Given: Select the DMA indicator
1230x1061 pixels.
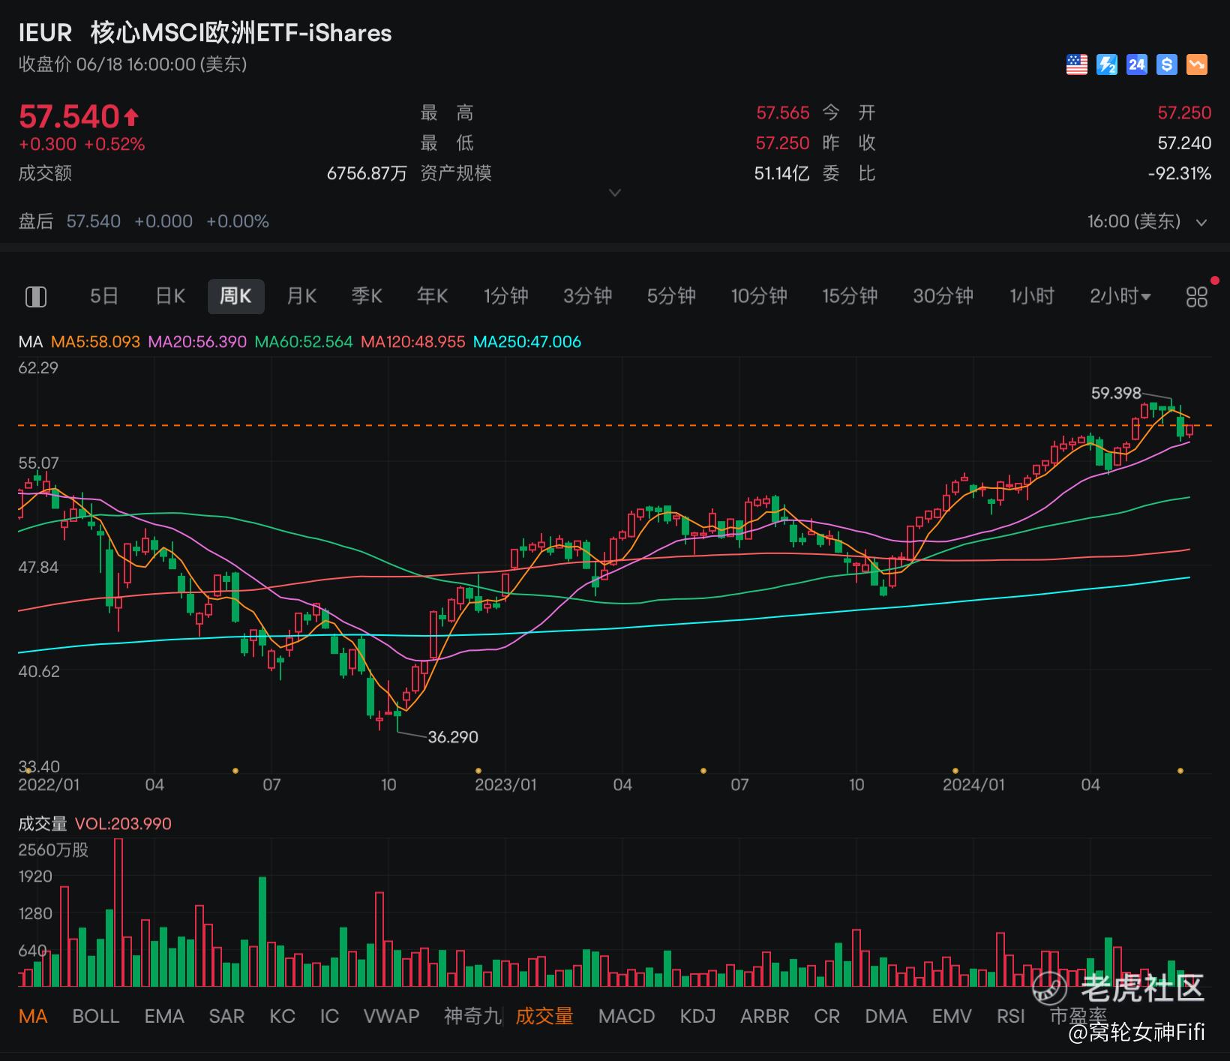Looking at the screenshot, I should [x=886, y=1016].
